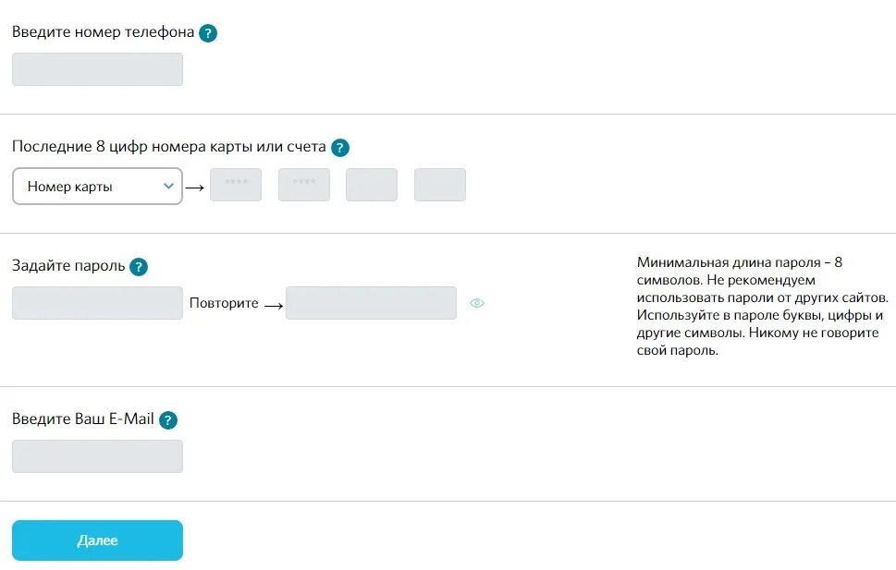Click the new password input field
This screenshot has width=896, height=570.
pyautogui.click(x=97, y=303)
